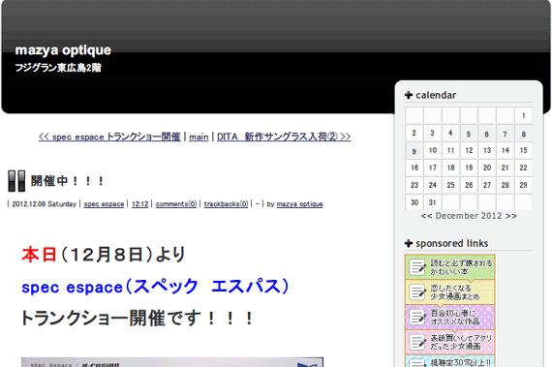The height and width of the screenshot is (367, 552).
Task: Click calendar day 31
Action: [x=432, y=202]
